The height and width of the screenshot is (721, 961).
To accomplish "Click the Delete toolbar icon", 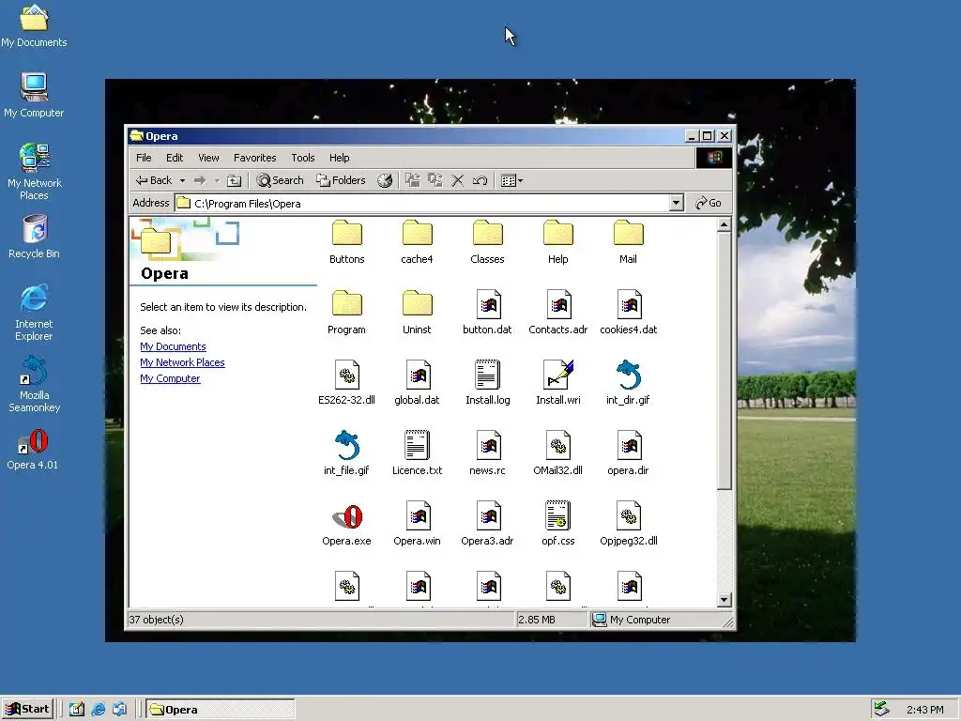I will 457,180.
